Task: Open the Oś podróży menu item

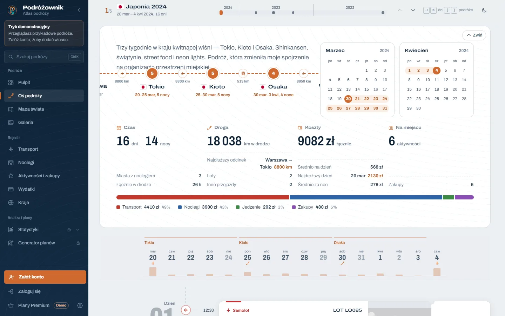Action: (44, 96)
